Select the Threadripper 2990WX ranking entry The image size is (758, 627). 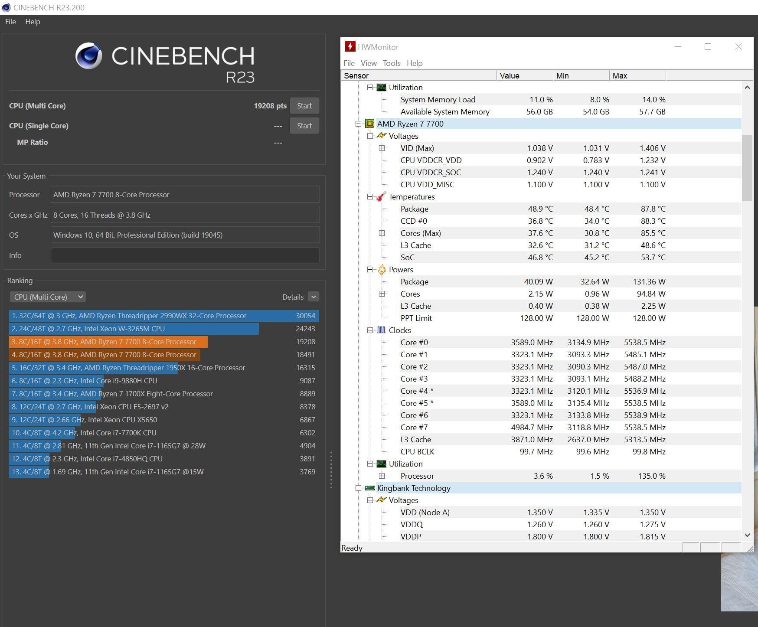[164, 316]
